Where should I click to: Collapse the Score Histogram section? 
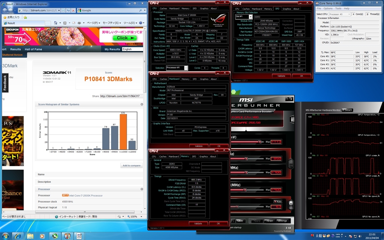pyautogui.click(x=142, y=104)
